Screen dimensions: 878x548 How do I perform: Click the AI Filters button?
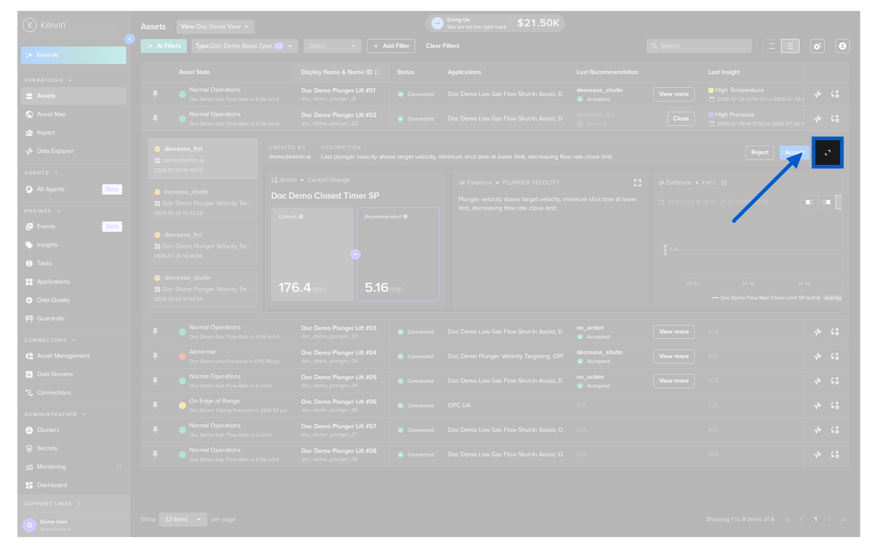click(x=164, y=46)
